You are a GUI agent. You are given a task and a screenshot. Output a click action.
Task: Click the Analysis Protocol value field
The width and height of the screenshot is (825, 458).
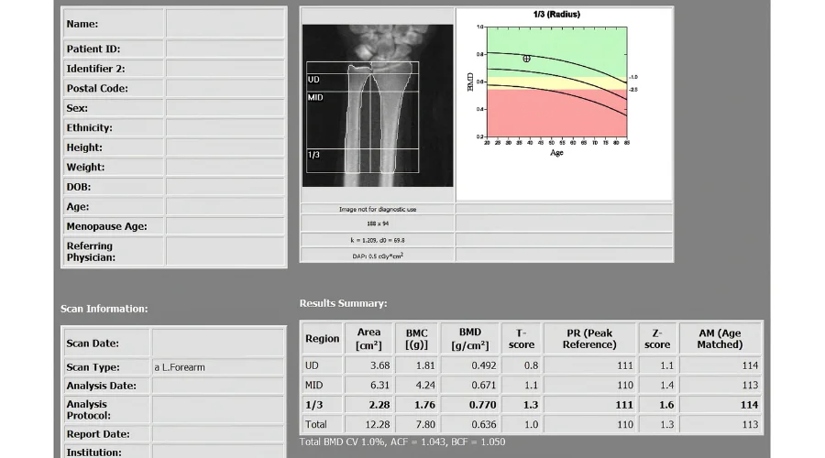tap(218, 409)
